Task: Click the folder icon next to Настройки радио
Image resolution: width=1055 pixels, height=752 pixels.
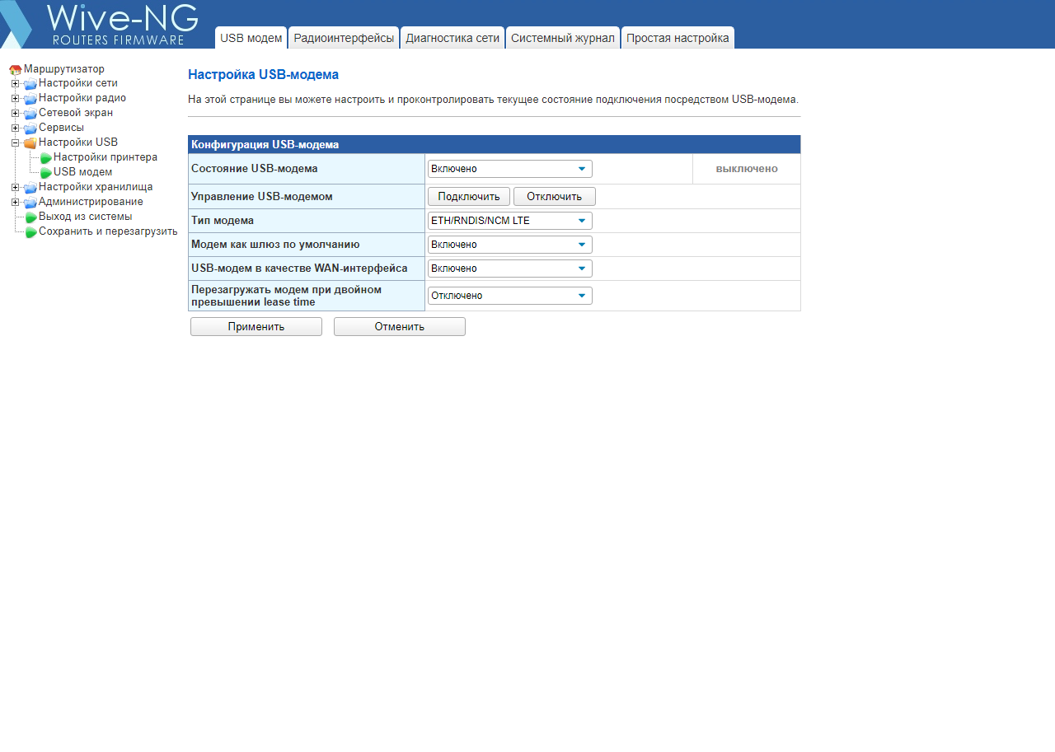Action: coord(30,99)
